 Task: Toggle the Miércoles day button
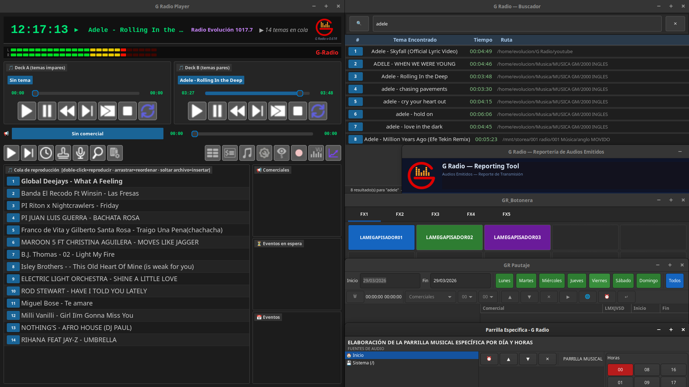[551, 281]
